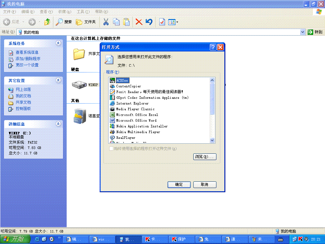Open 共享文档 link in sidebar
325x244 pixels.
[x=23, y=102]
